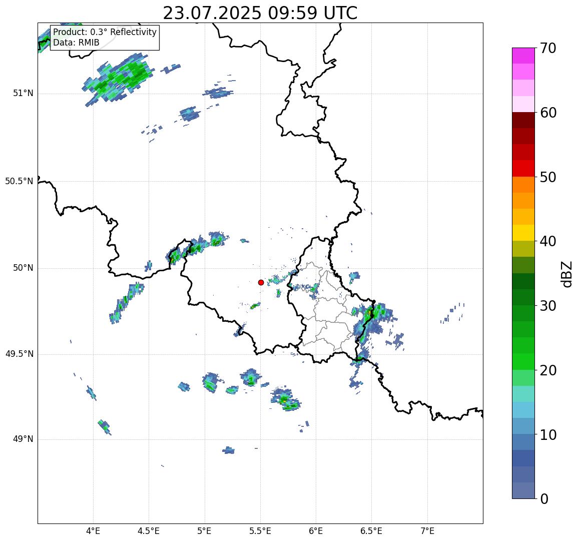Screen dimensions: 579x541
Task: Click the colorbar 60 tick label
Action: click(548, 113)
